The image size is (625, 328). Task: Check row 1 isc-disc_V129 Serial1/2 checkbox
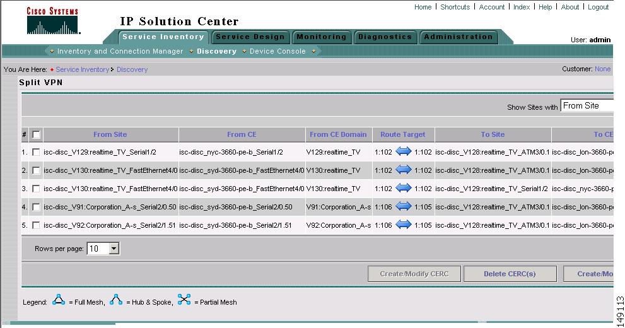point(36,152)
